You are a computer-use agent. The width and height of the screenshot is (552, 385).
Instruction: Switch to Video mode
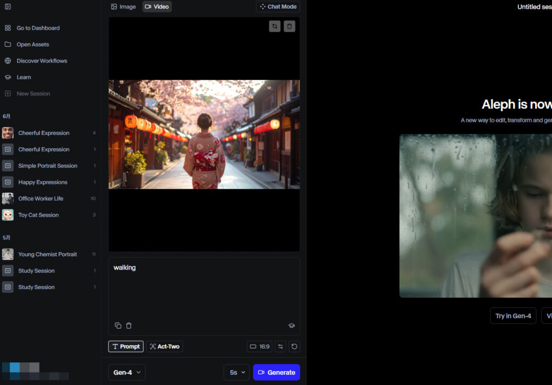(x=157, y=6)
